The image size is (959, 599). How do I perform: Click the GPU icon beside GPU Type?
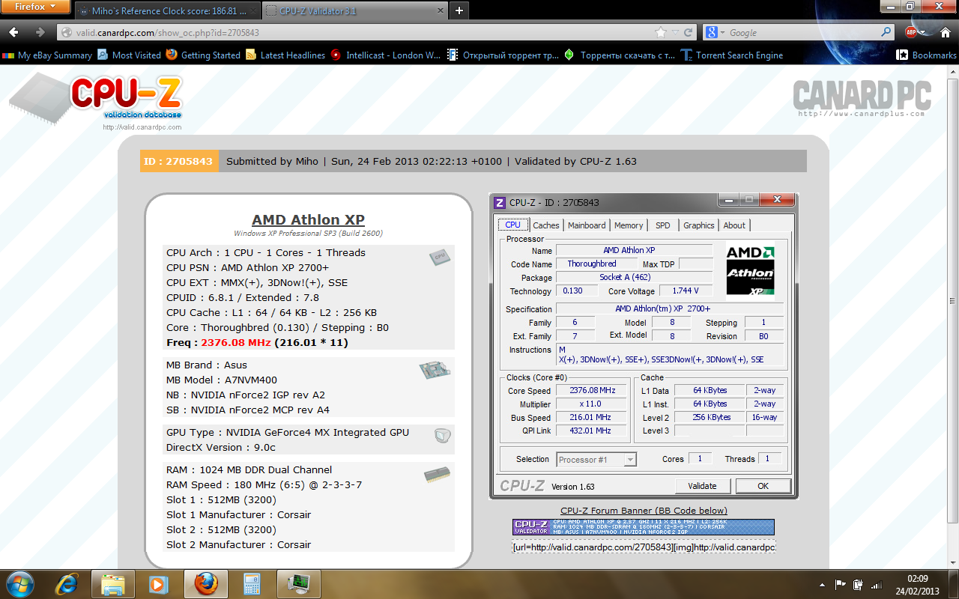442,435
